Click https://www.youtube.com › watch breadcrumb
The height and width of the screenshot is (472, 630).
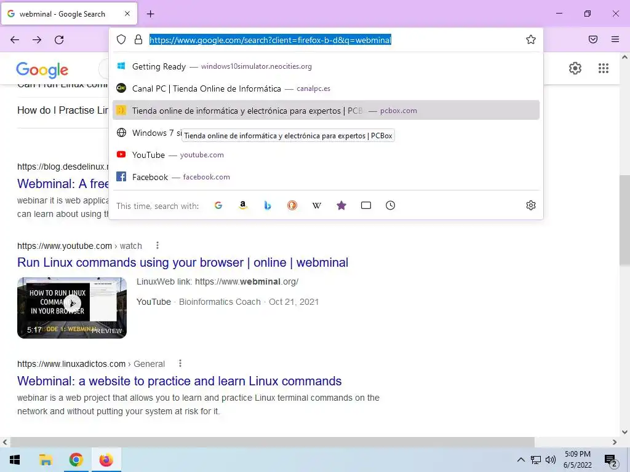tap(79, 246)
